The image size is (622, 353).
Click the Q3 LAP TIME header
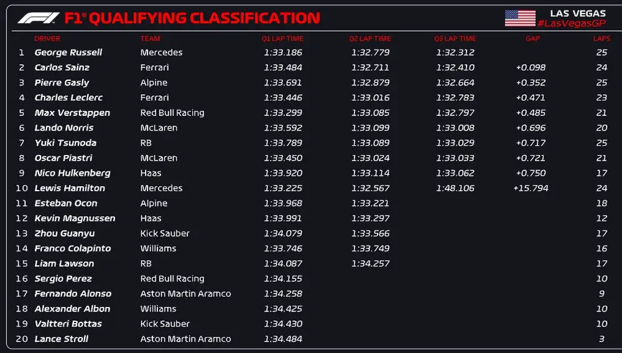[455, 39]
